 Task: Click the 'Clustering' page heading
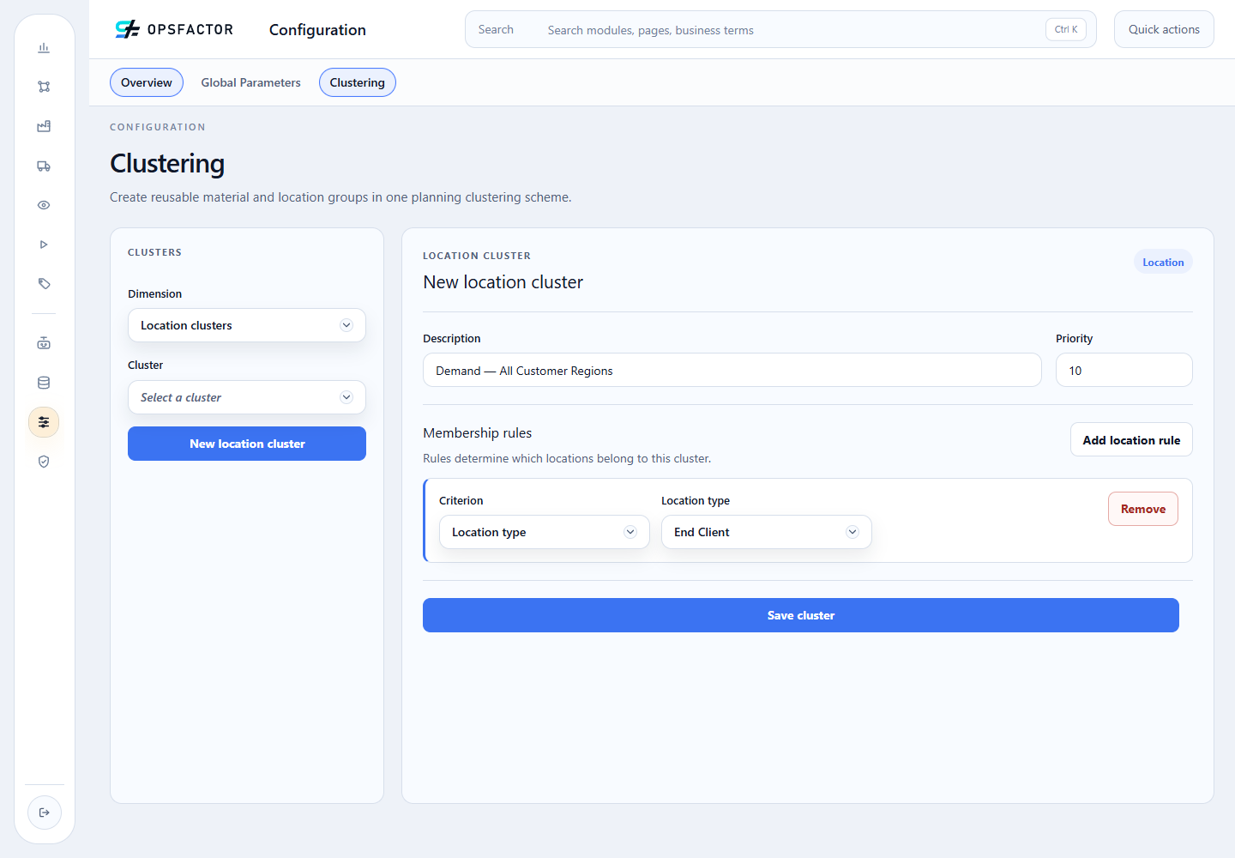pos(167,163)
